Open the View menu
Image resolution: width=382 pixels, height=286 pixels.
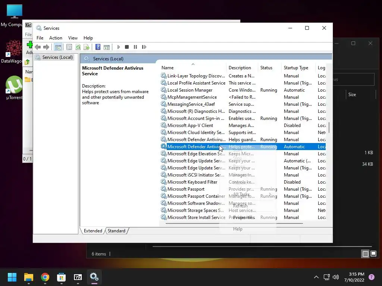(x=73, y=38)
